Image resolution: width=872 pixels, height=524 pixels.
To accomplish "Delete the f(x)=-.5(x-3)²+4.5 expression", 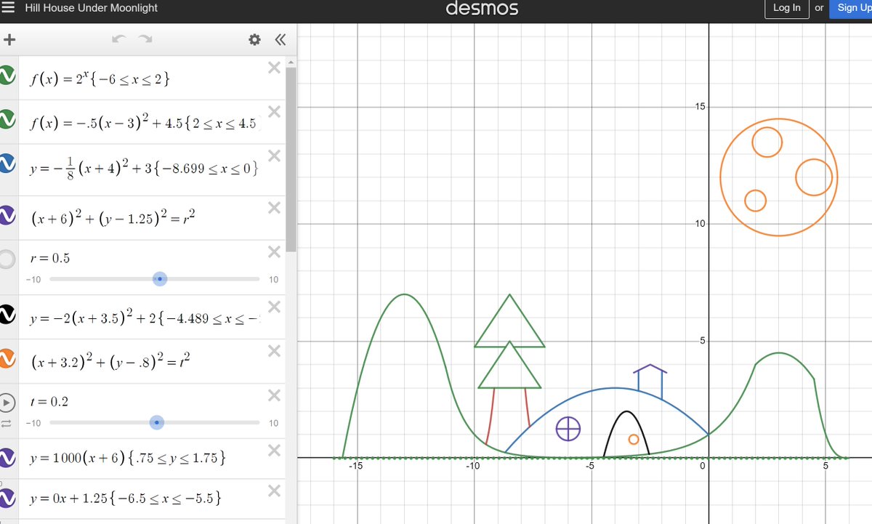I will click(x=274, y=112).
